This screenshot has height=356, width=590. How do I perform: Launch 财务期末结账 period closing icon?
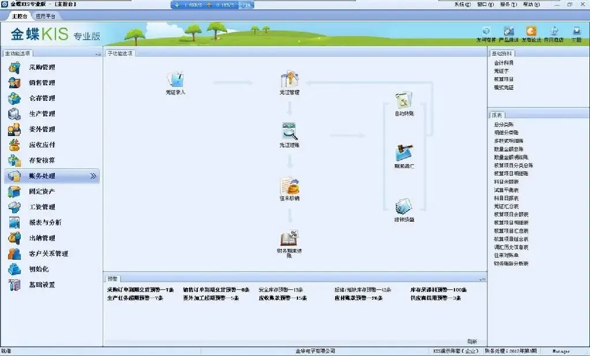[x=290, y=238]
